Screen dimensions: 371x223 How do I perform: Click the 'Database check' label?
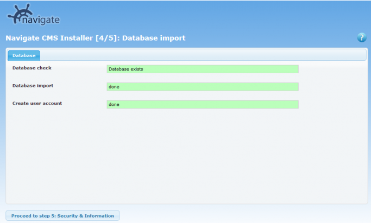pos(32,68)
